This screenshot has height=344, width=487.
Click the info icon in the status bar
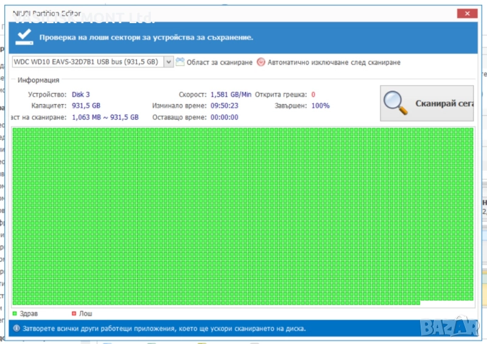[x=16, y=328]
